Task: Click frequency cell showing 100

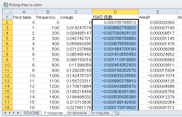Action: click(48, 28)
